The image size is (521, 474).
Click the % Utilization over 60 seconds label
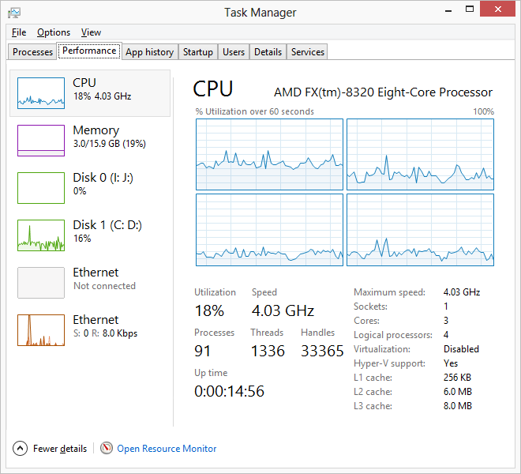254,111
